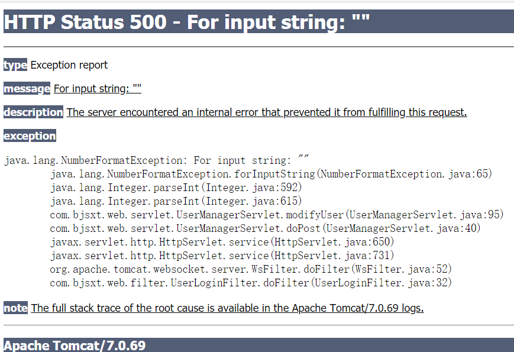The image size is (514, 352).
Task: Click the 'exception' label
Action: [x=30, y=135]
